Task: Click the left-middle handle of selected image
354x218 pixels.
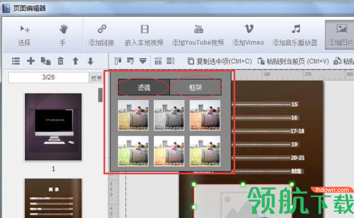Action: pyautogui.click(x=194, y=207)
